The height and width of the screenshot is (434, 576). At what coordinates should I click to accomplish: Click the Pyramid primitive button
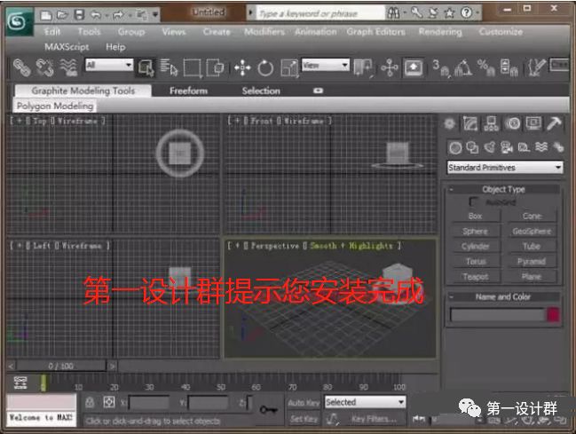(532, 261)
